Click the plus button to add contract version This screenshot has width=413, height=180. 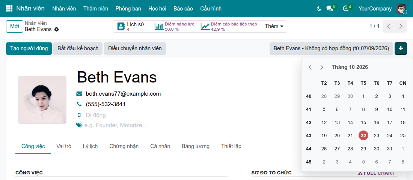click(401, 48)
